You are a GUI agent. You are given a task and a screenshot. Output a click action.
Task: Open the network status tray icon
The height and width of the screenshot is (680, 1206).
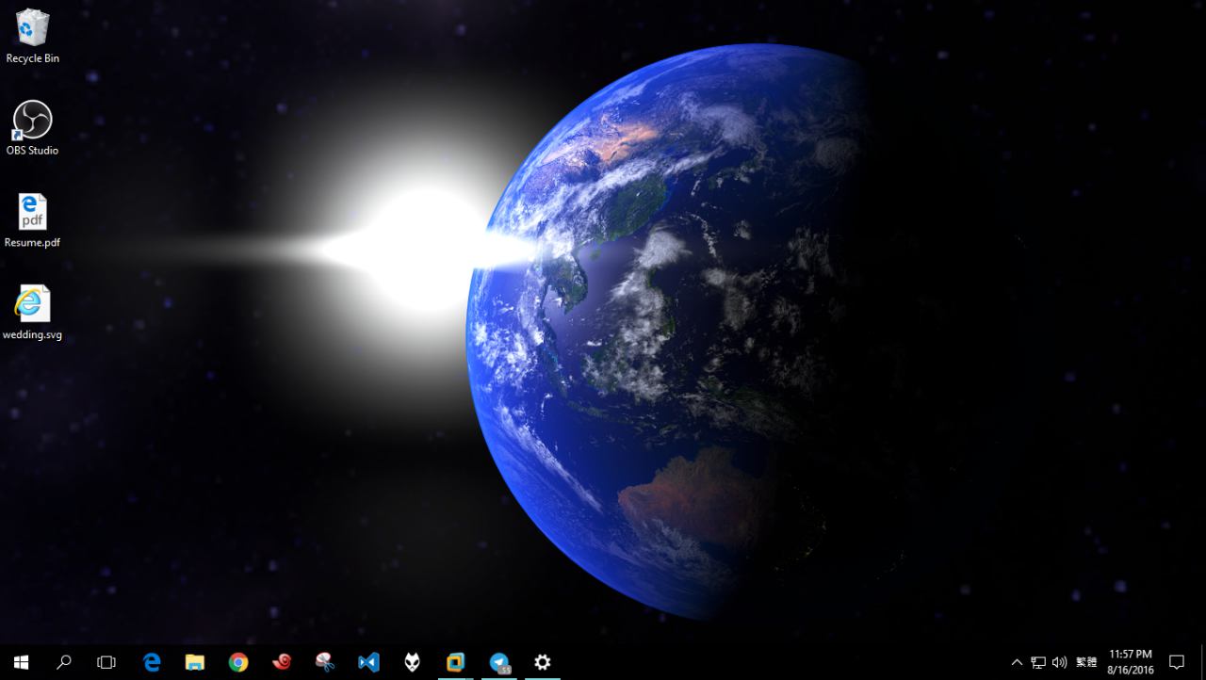1038,662
